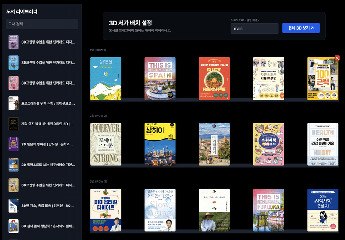Focus the 도서 검색 search field
This screenshot has width=345, height=240.
(x=42, y=24)
